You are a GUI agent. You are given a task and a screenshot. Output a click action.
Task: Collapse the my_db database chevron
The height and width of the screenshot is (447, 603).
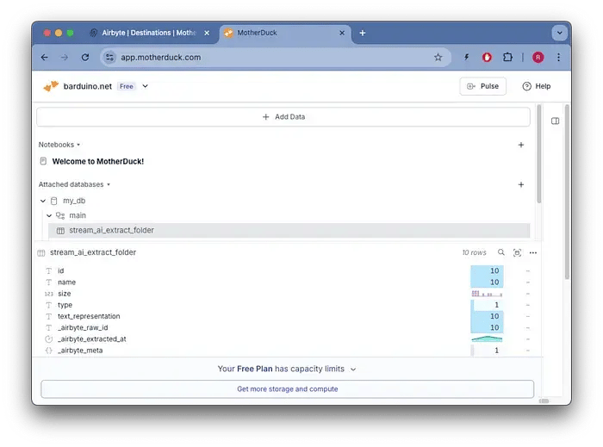(x=43, y=201)
